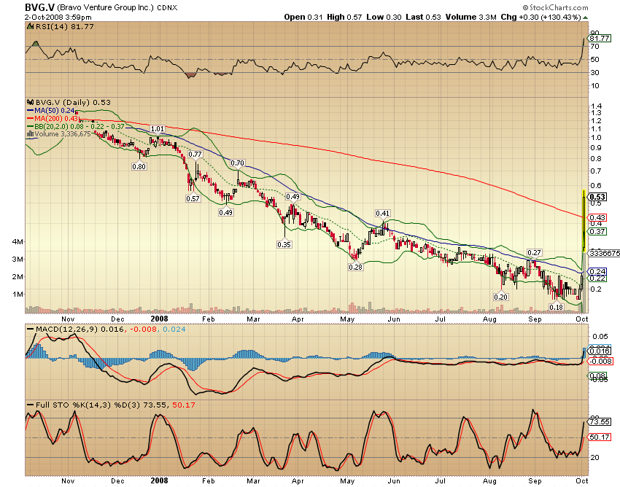The height and width of the screenshot is (487, 620).
Task: Click the StockCharts.com copyright text
Action: [x=555, y=7]
